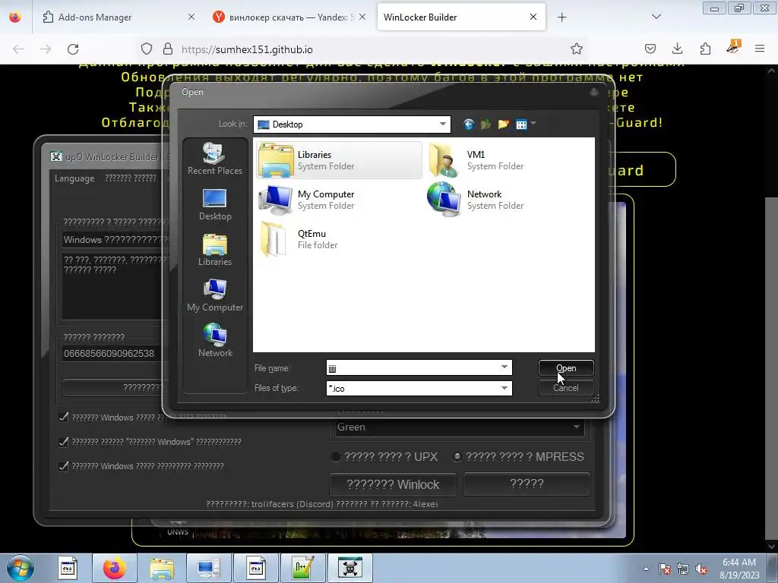
Task: Click the "??????? Winlock" build button
Action: click(393, 484)
